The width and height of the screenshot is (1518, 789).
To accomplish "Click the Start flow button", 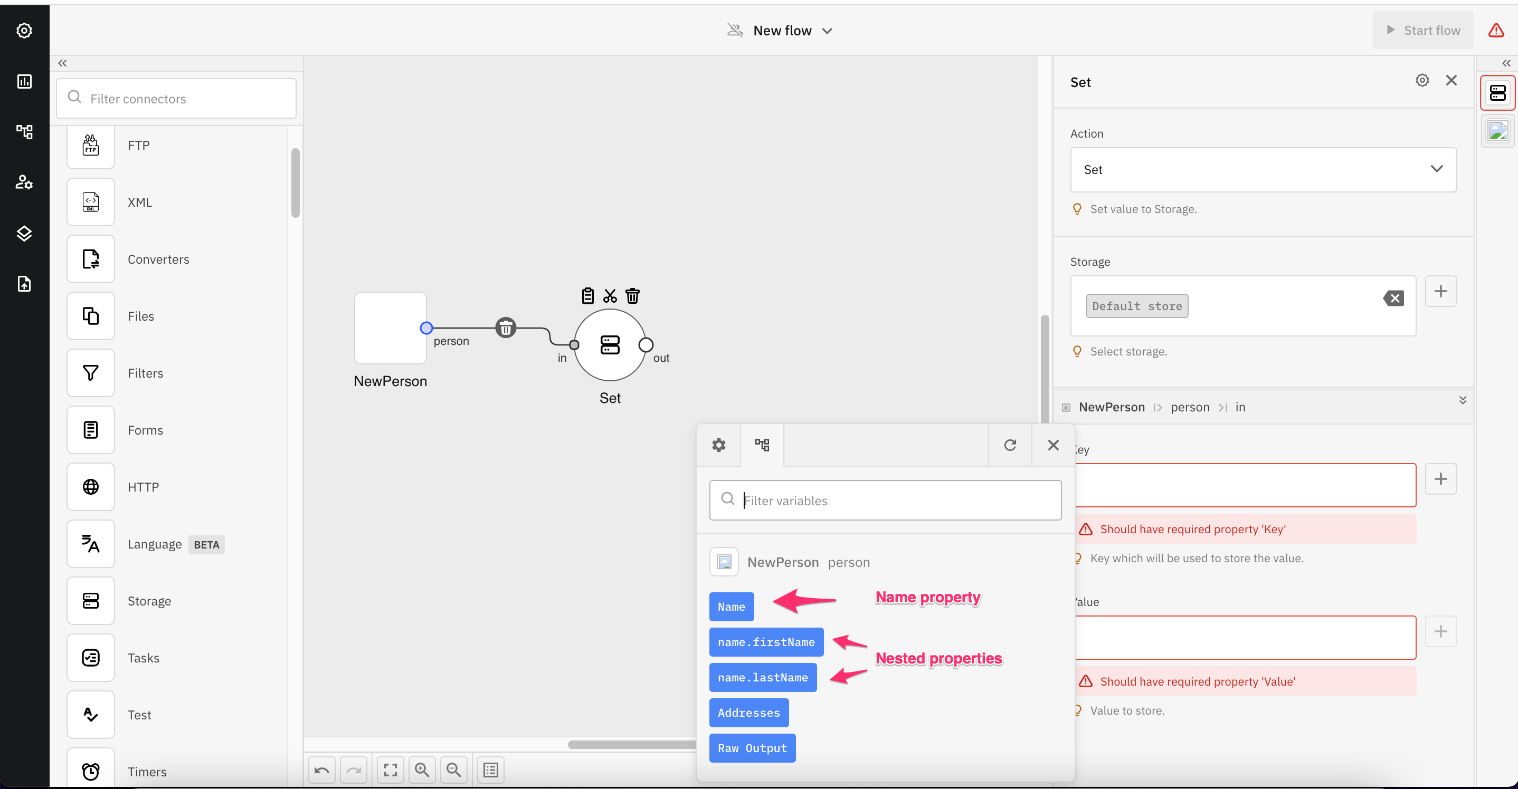I will [x=1423, y=31].
